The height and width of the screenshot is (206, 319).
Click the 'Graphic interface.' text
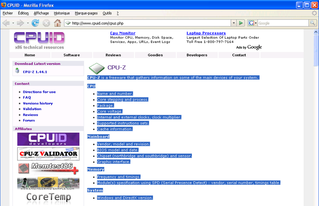point(114,162)
